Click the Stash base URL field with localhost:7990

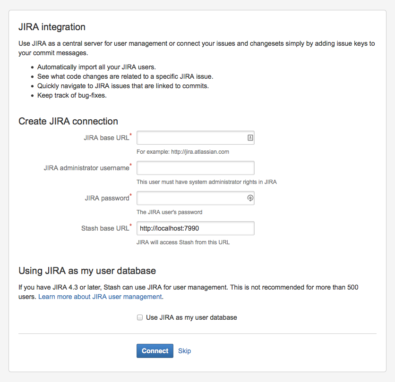coord(196,228)
